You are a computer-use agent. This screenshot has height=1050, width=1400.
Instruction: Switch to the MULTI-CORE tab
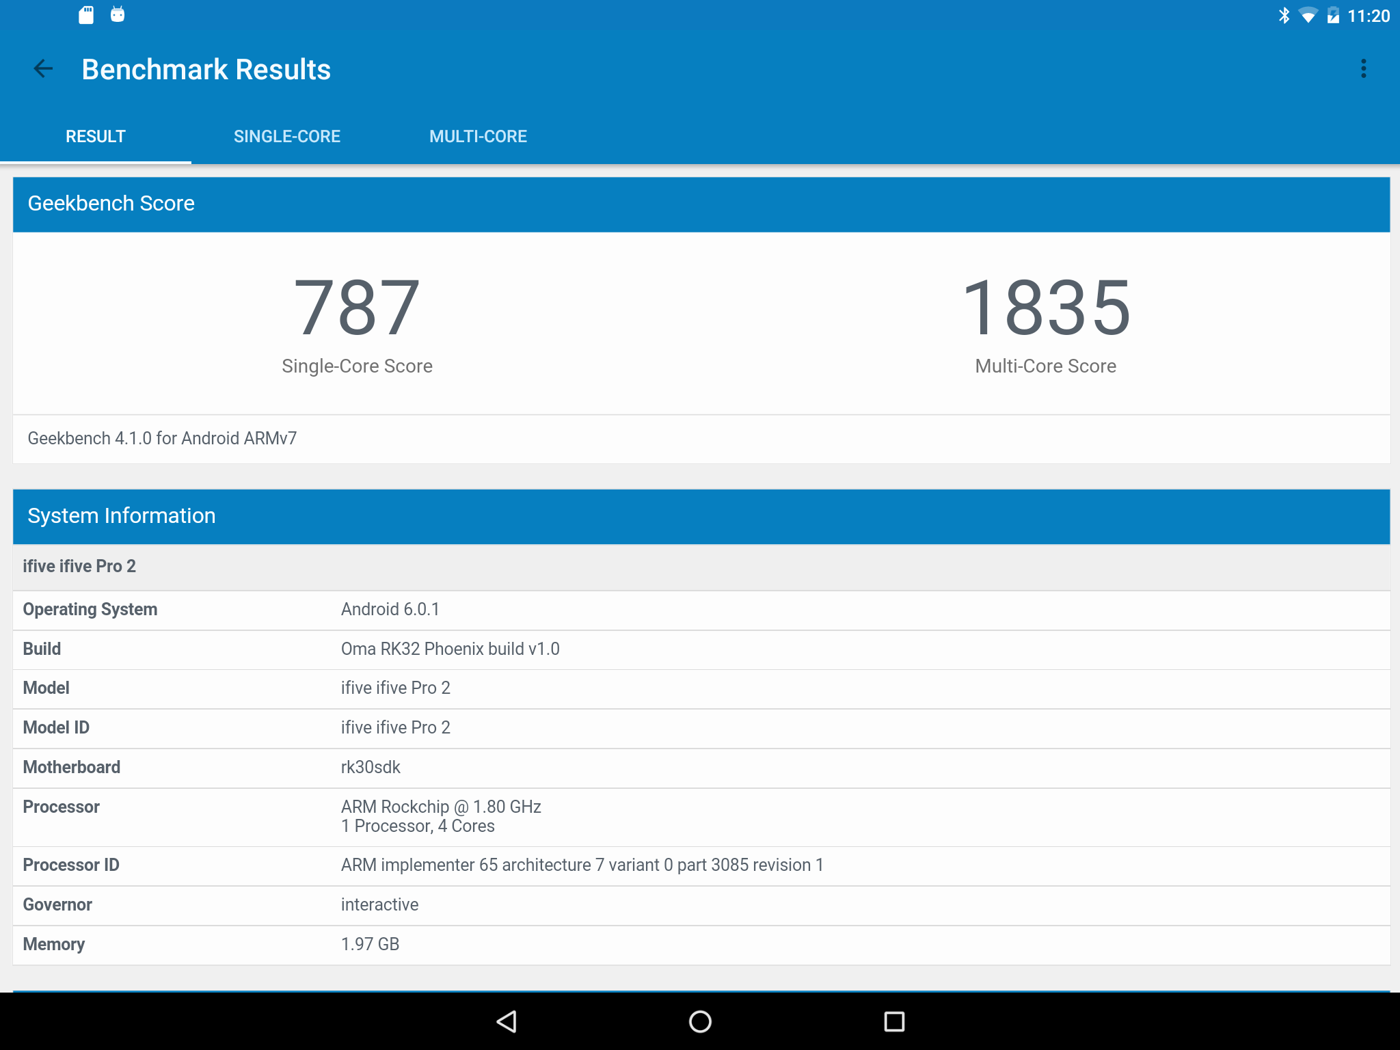(478, 136)
